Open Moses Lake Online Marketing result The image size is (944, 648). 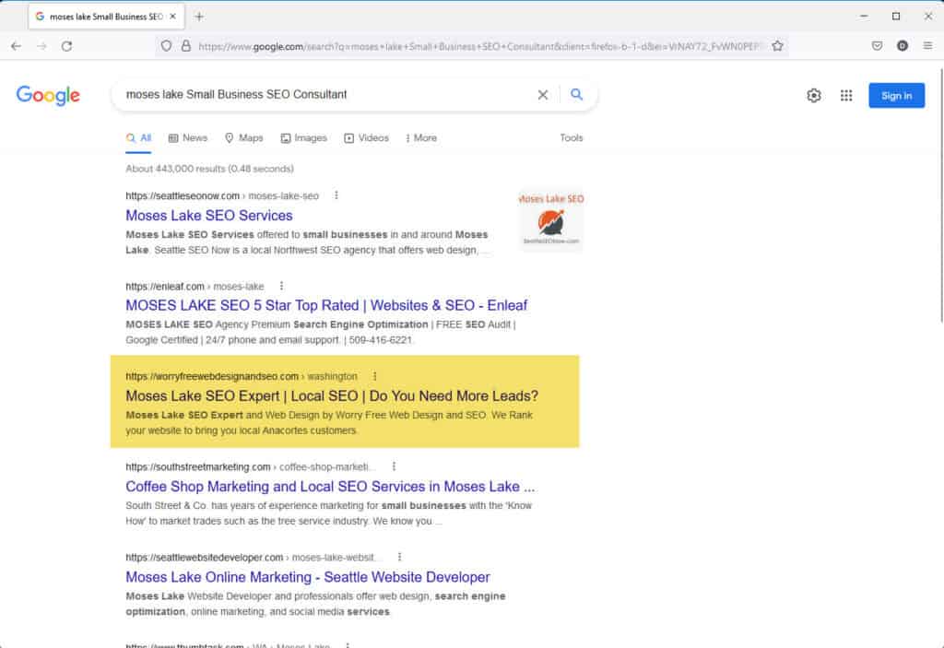click(x=308, y=577)
